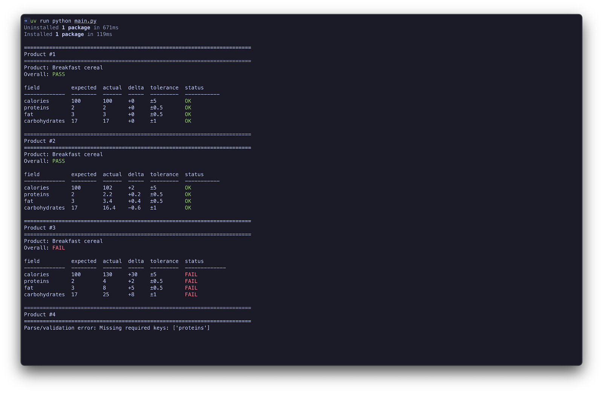Click the status column header in Product #3
The height and width of the screenshot is (393, 603).
[194, 262]
